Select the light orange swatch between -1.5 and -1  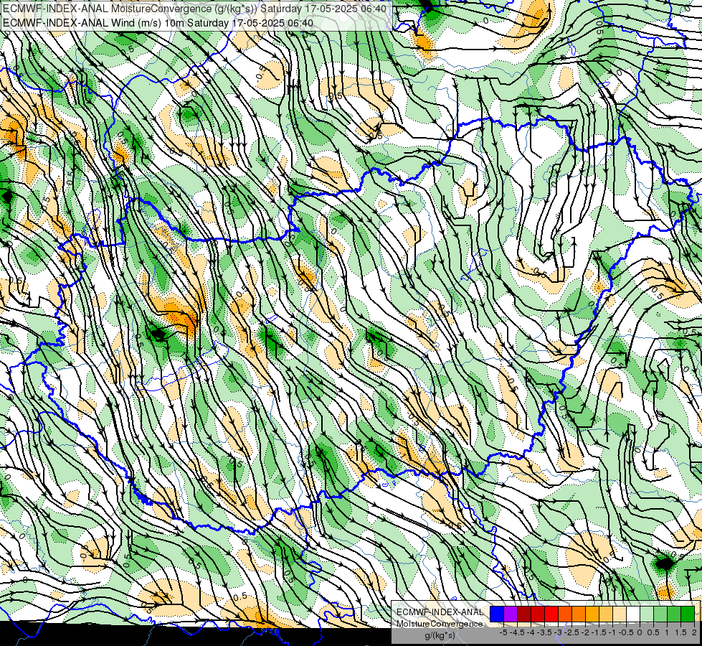click(606, 614)
